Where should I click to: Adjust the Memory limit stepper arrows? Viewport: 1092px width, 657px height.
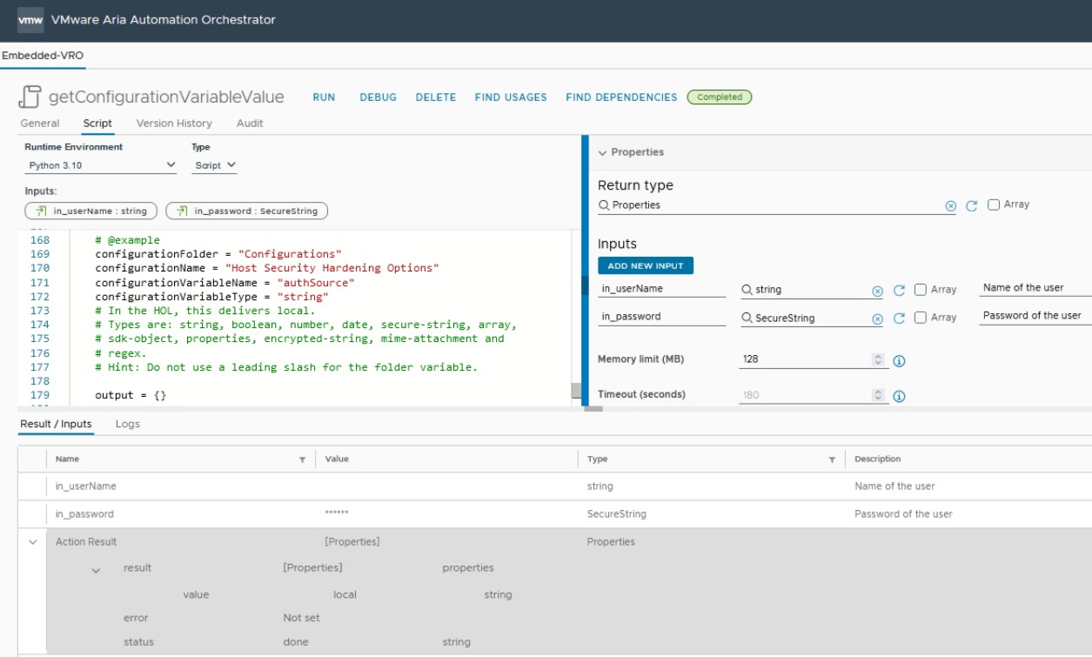(x=878, y=359)
